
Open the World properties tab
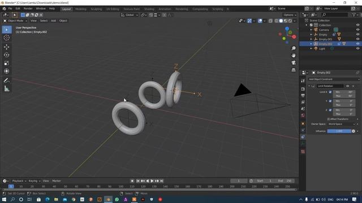[303, 115]
